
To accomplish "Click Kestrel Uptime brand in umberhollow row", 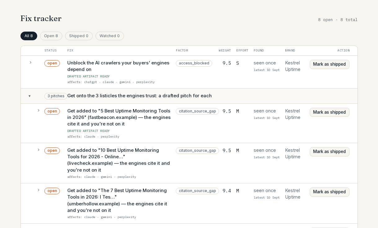I will (x=293, y=194).
